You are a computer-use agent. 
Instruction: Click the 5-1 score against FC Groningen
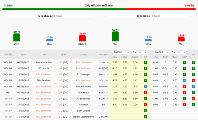point(61,75)
